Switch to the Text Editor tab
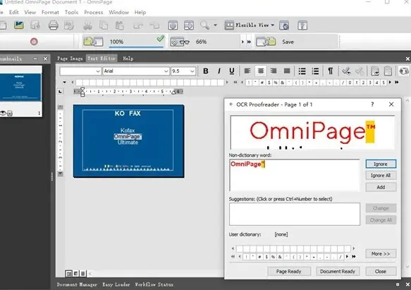The image size is (411, 290). pyautogui.click(x=102, y=59)
